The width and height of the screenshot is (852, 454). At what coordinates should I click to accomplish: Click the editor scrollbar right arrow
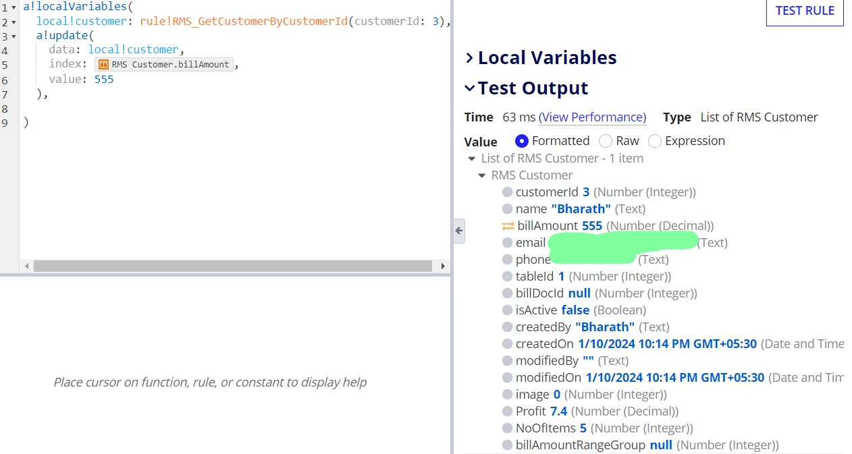click(x=442, y=266)
